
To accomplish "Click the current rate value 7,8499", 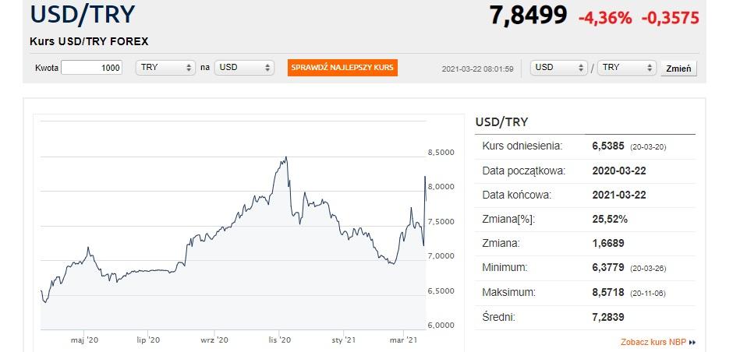I will [x=528, y=16].
